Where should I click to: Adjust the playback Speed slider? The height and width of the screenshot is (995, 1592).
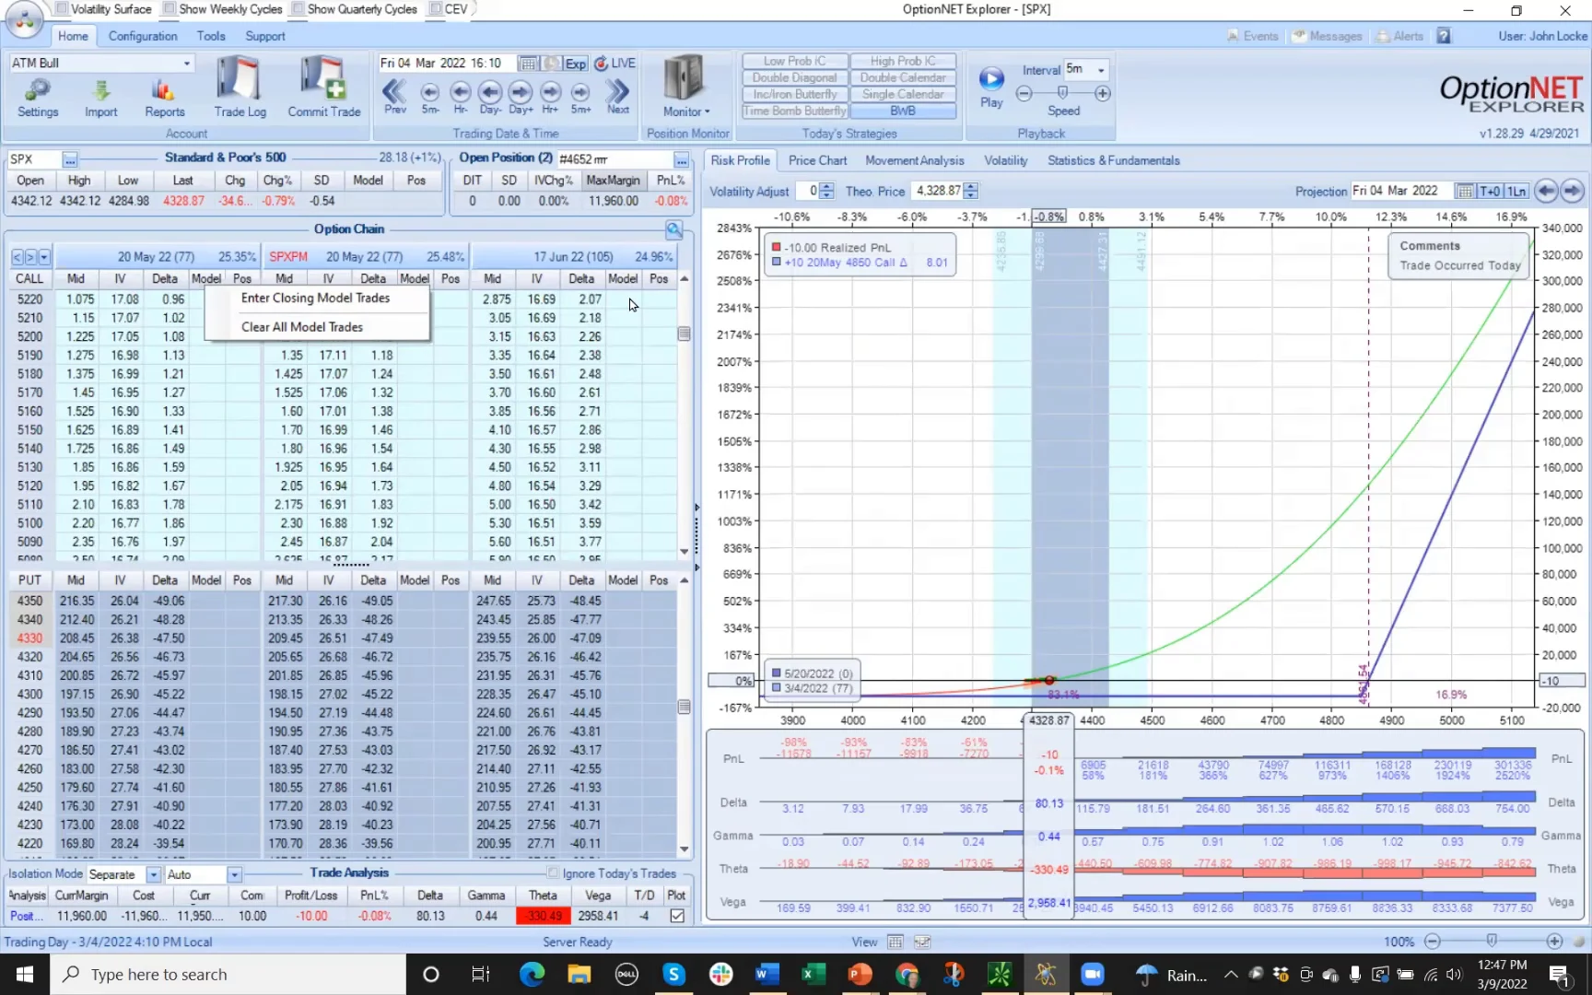pyautogui.click(x=1062, y=93)
